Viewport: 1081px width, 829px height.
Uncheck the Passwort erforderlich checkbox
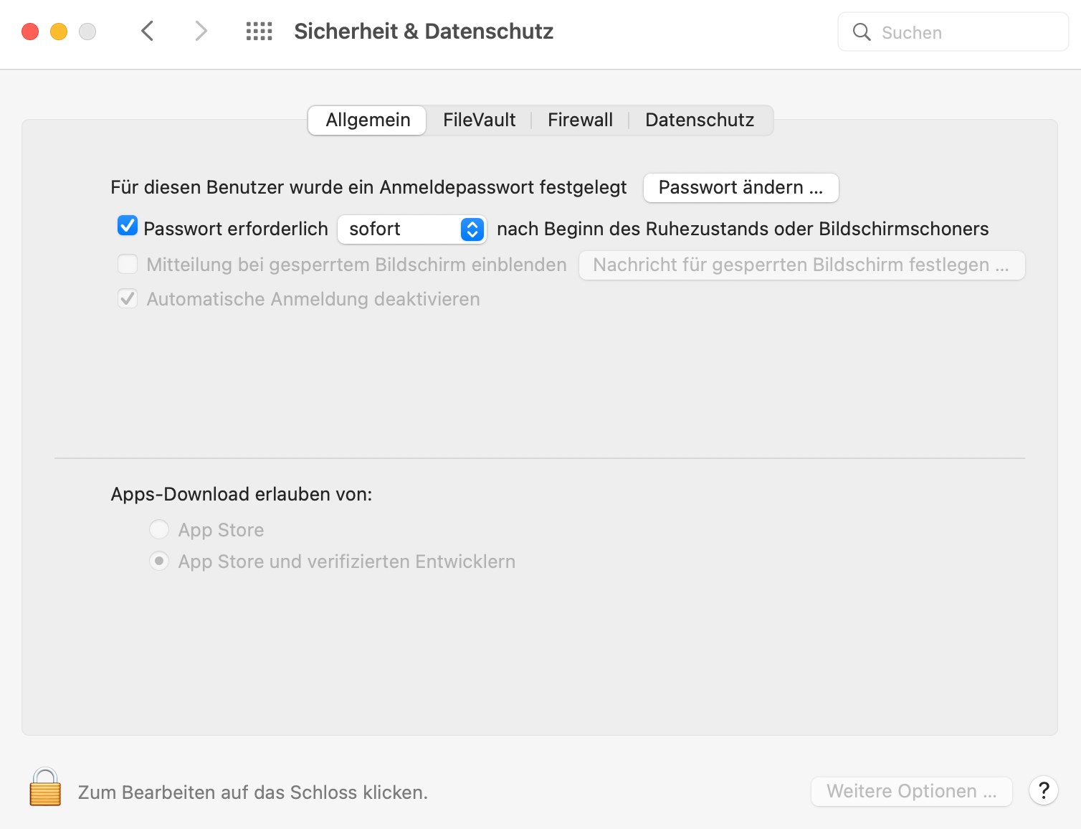pos(128,226)
